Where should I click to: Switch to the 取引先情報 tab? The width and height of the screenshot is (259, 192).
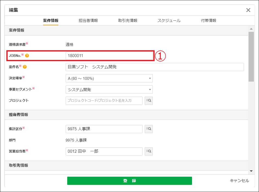coord(128,21)
